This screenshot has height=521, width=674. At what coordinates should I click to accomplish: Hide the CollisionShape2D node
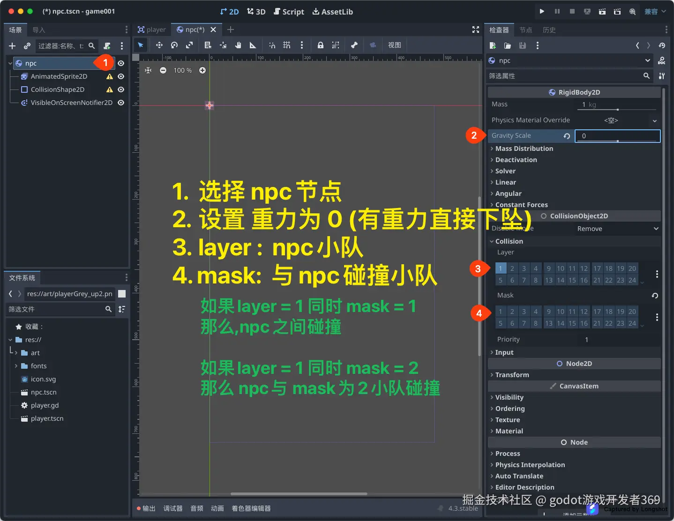[x=121, y=89]
